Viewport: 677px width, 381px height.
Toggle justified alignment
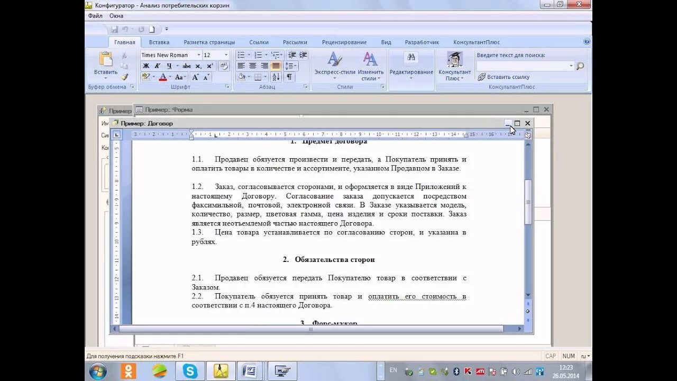click(276, 66)
